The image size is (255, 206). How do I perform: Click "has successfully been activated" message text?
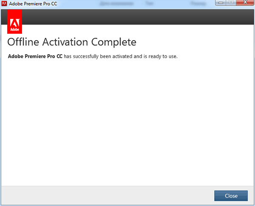98,56
